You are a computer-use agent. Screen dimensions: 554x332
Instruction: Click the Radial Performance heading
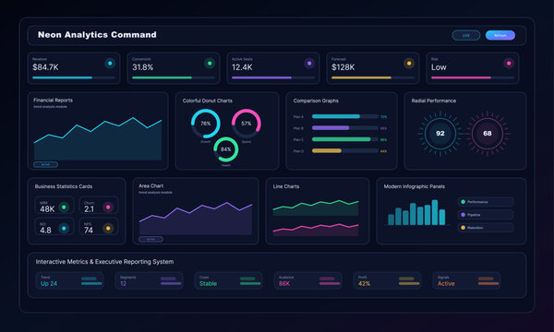click(x=434, y=101)
